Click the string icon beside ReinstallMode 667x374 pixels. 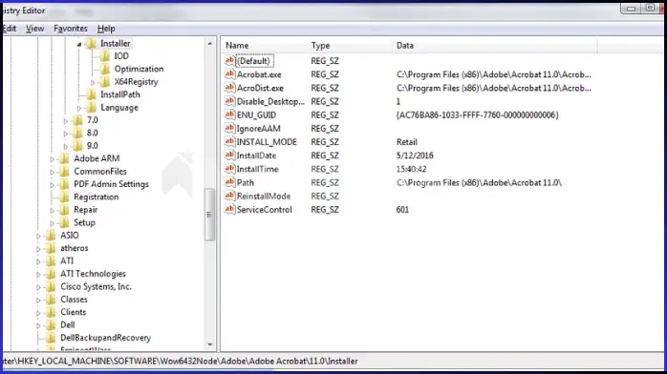tap(229, 196)
